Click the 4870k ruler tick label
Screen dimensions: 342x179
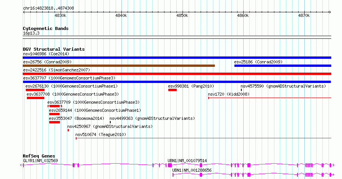pos(304,15)
